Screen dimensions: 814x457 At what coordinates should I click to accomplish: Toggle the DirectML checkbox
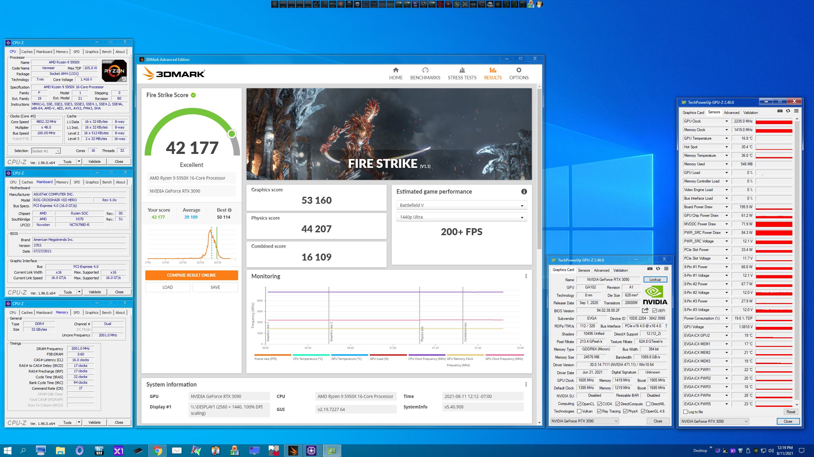pyautogui.click(x=648, y=404)
